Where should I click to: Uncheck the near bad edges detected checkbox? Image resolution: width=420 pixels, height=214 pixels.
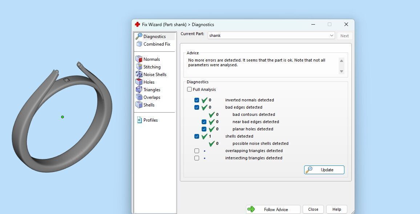pyautogui.click(x=204, y=122)
